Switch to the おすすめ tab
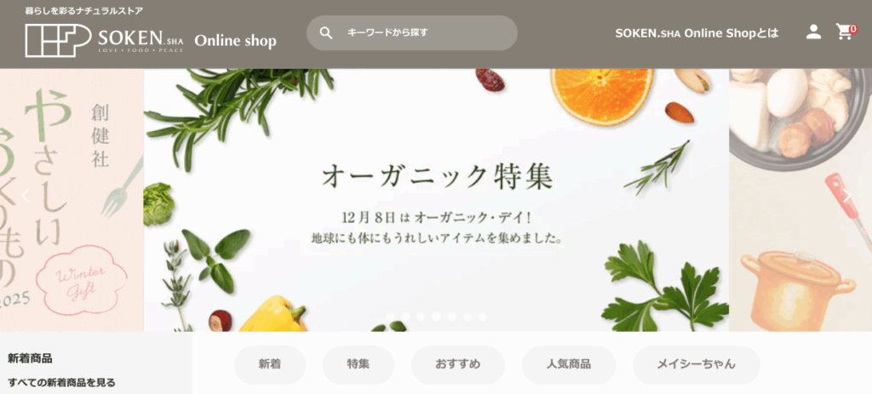The height and width of the screenshot is (394, 872). (x=457, y=364)
